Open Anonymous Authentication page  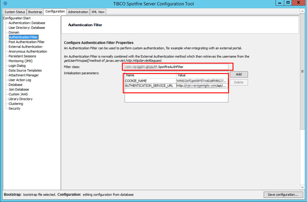click(x=28, y=51)
